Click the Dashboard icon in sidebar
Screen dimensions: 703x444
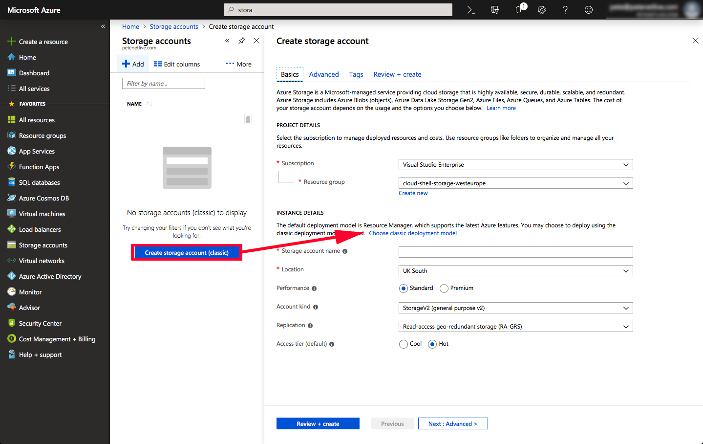12,73
